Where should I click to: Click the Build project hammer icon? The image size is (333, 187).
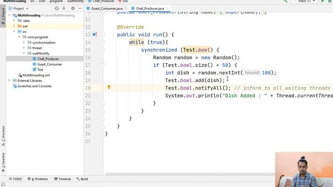[x=285, y=1]
